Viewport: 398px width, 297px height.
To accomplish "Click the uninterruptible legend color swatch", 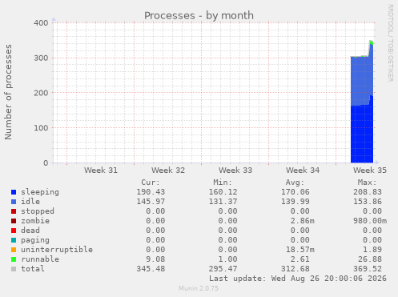I will pos(14,250).
